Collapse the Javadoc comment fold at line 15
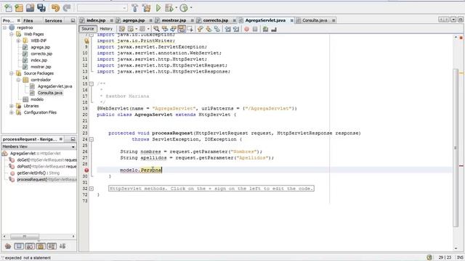The height and width of the screenshot is (261, 465). point(92,84)
